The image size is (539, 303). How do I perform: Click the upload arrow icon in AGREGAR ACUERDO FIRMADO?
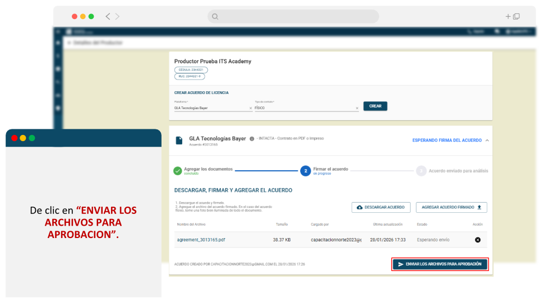click(x=480, y=207)
